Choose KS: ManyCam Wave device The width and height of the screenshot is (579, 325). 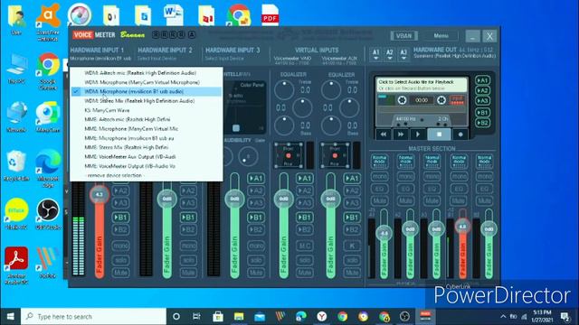pyautogui.click(x=147, y=110)
